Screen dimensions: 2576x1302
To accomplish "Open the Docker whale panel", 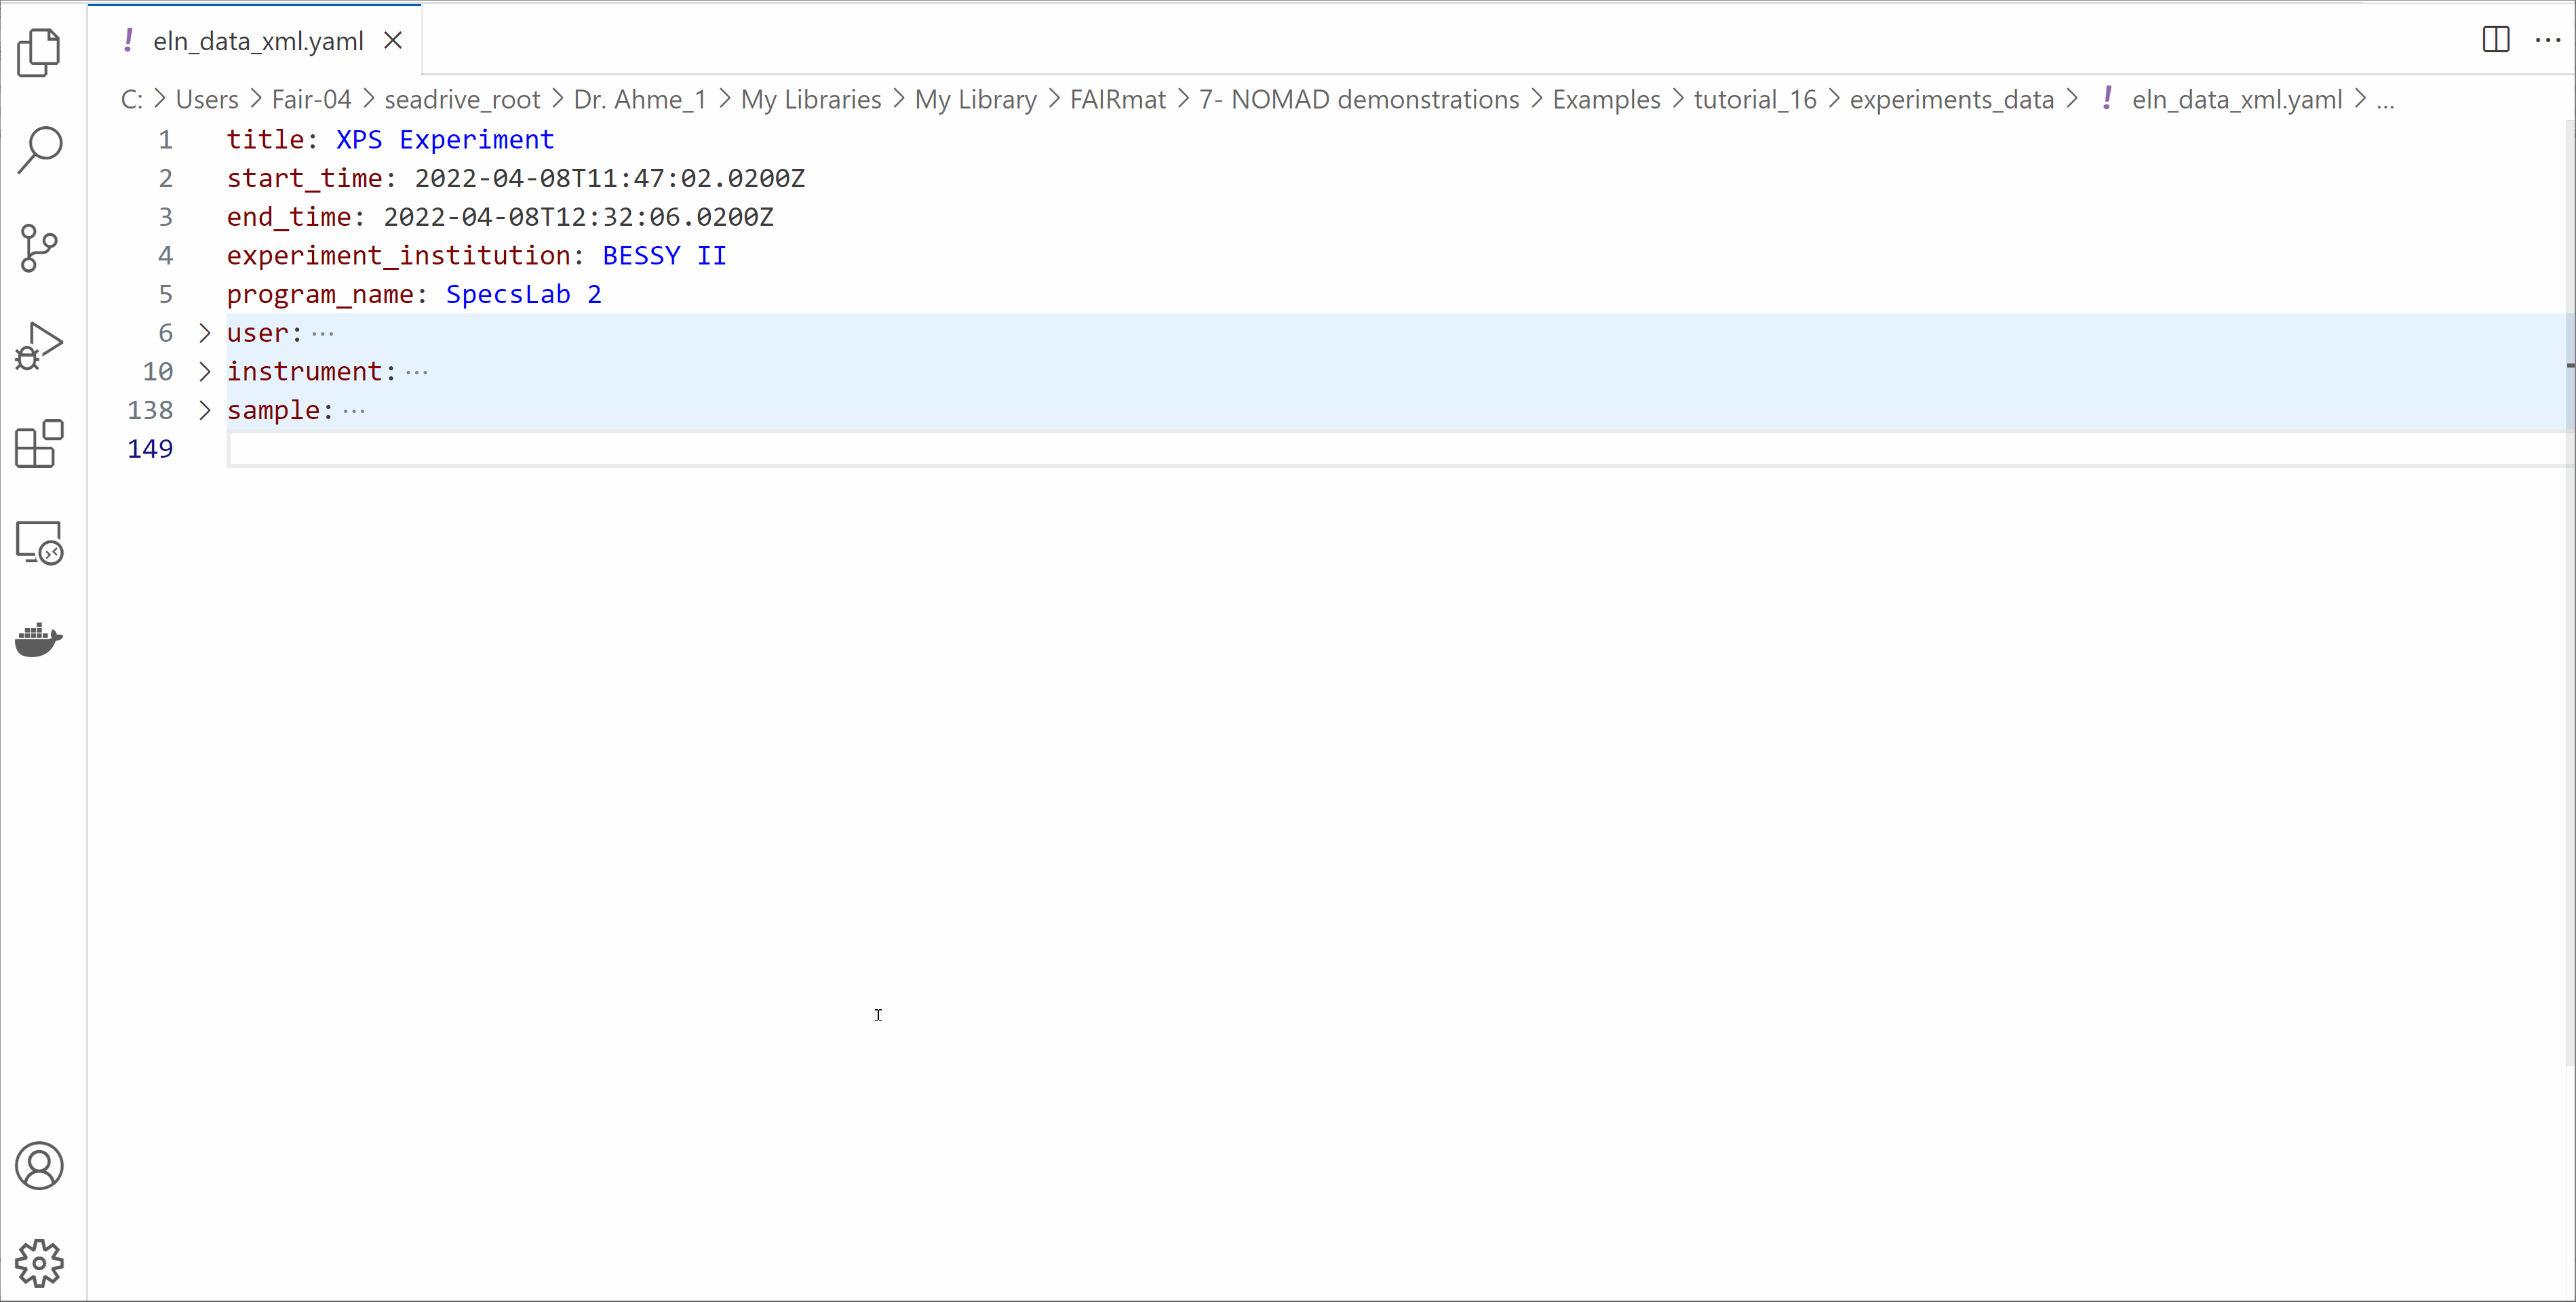I will (x=39, y=639).
